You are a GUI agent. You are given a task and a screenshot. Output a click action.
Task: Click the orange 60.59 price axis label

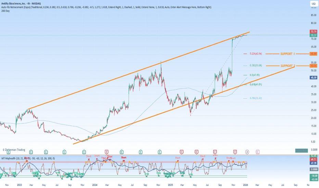point(313,54)
